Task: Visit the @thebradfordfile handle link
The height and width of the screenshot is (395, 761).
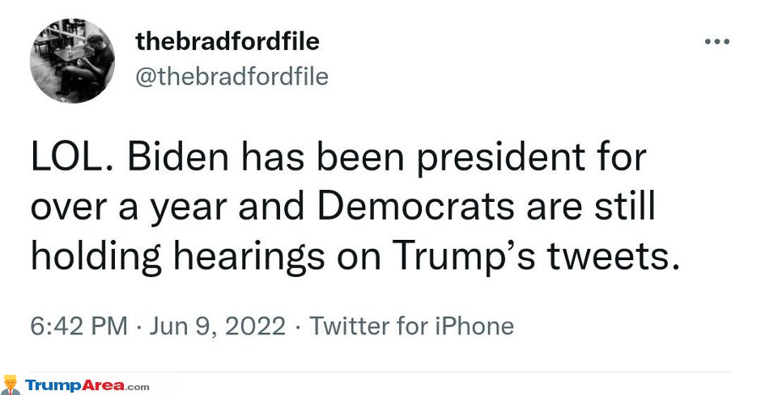Action: tap(232, 77)
